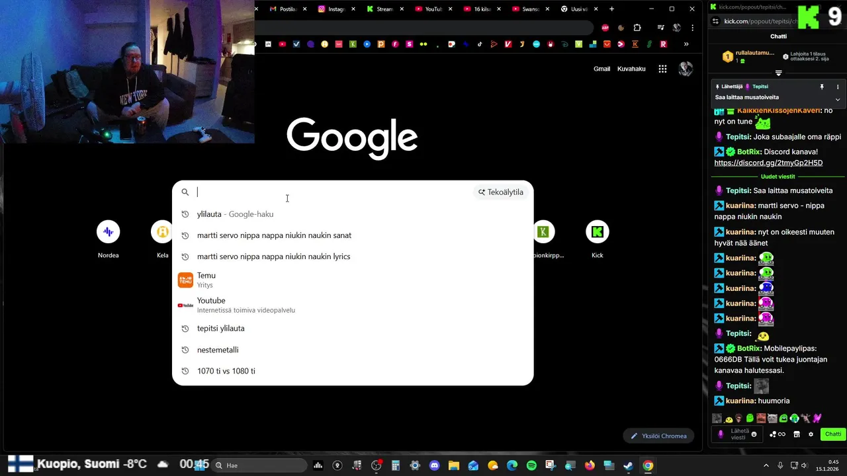Select suggestion ending with "naukin lyrics"

(x=353, y=257)
